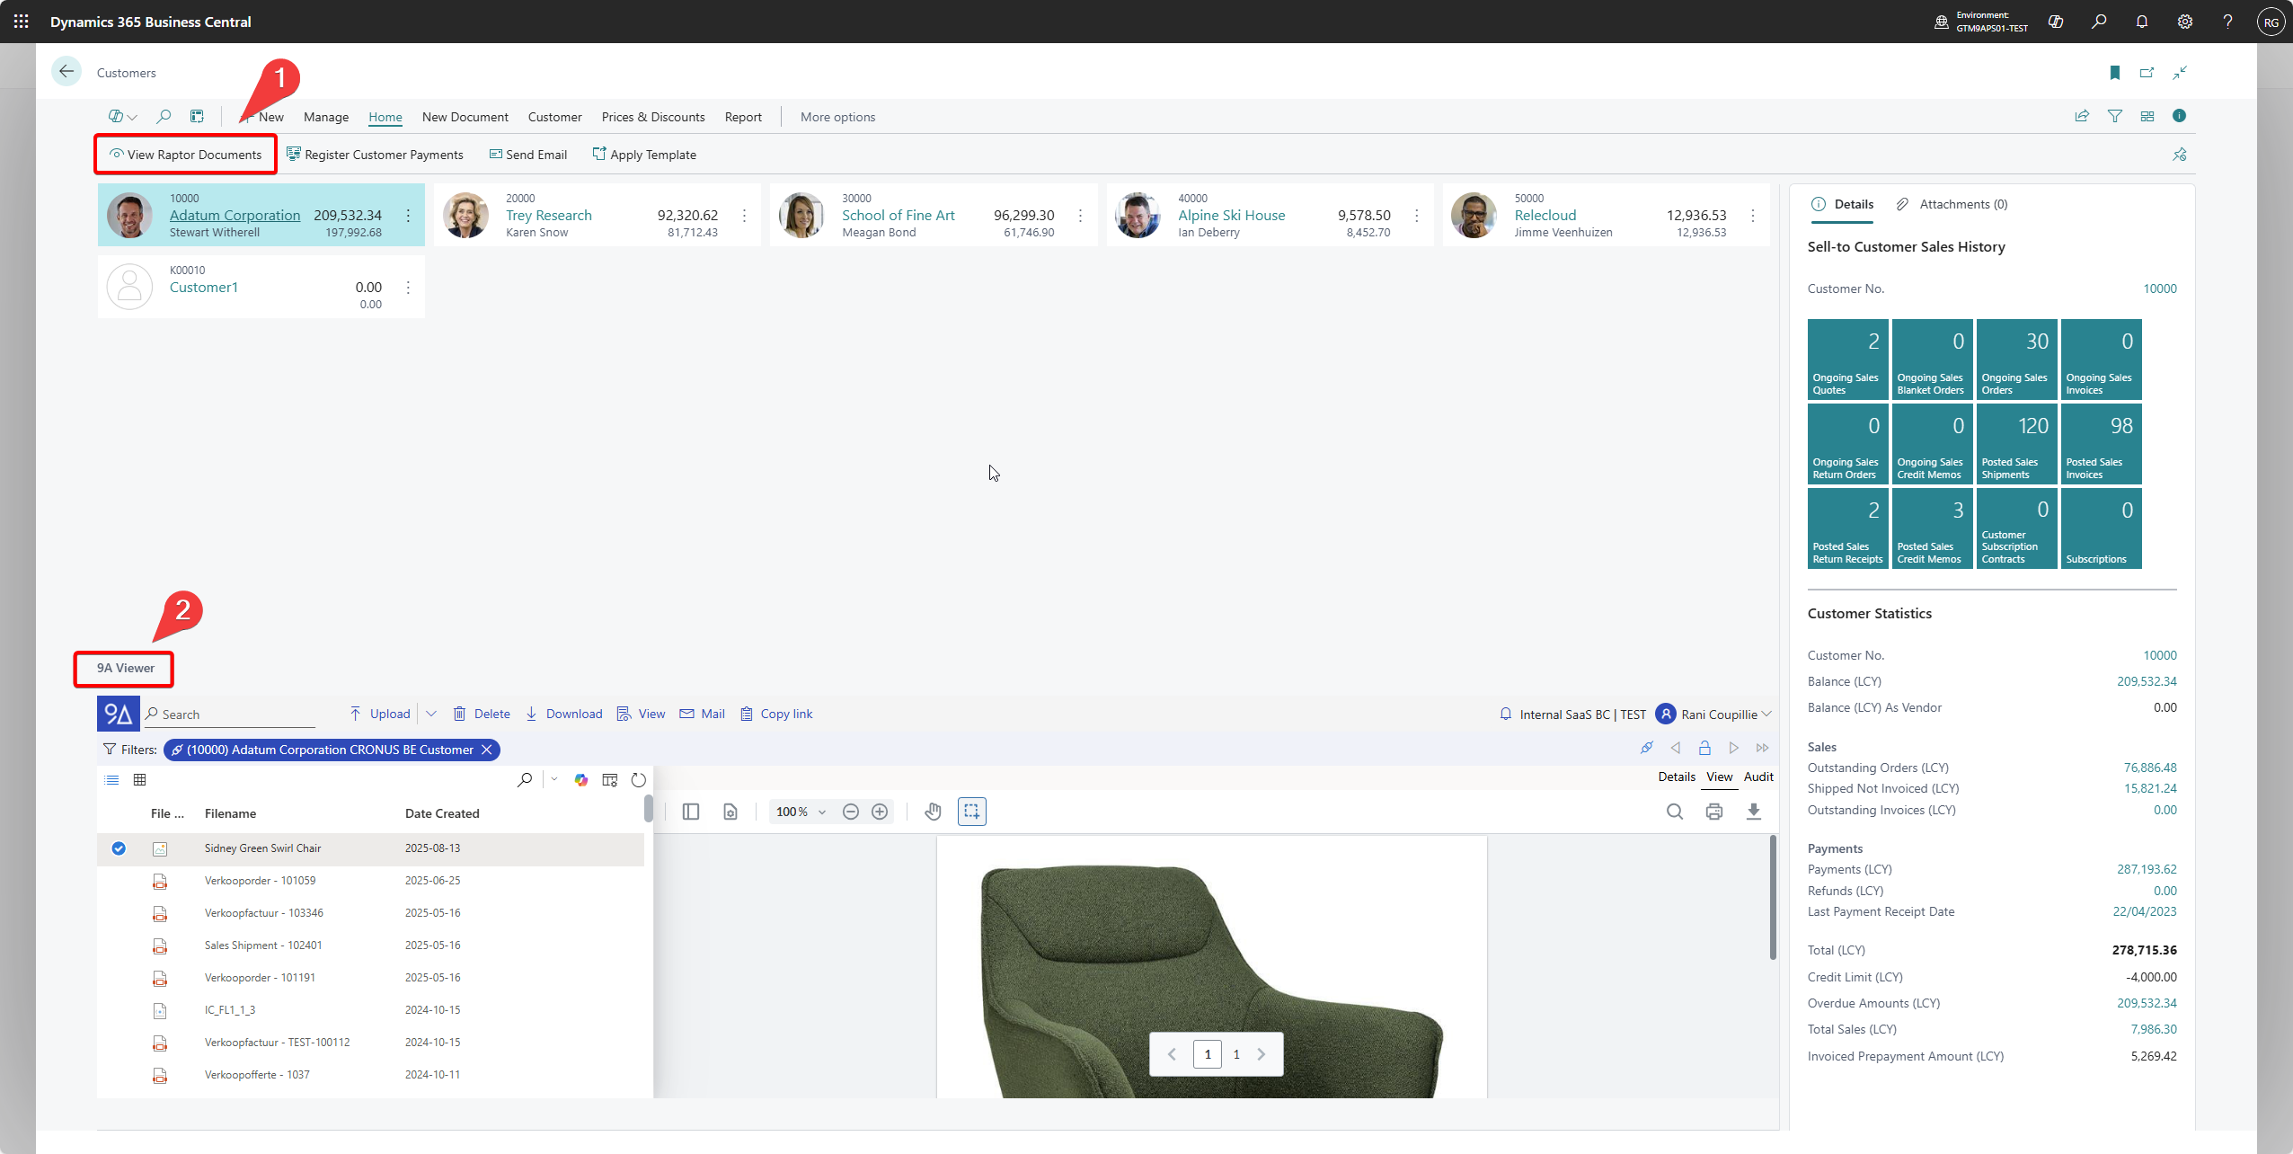Expand the Rani Coupillie user menu

pyautogui.click(x=1766, y=714)
